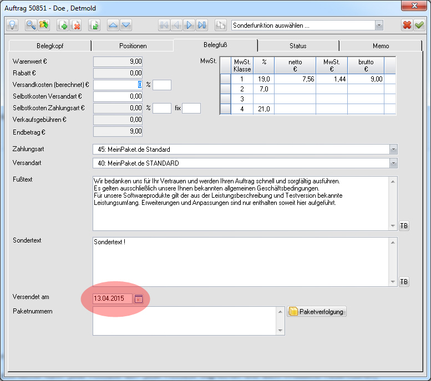The image size is (431, 381).
Task: Click the netto € column header
Action: (295, 65)
